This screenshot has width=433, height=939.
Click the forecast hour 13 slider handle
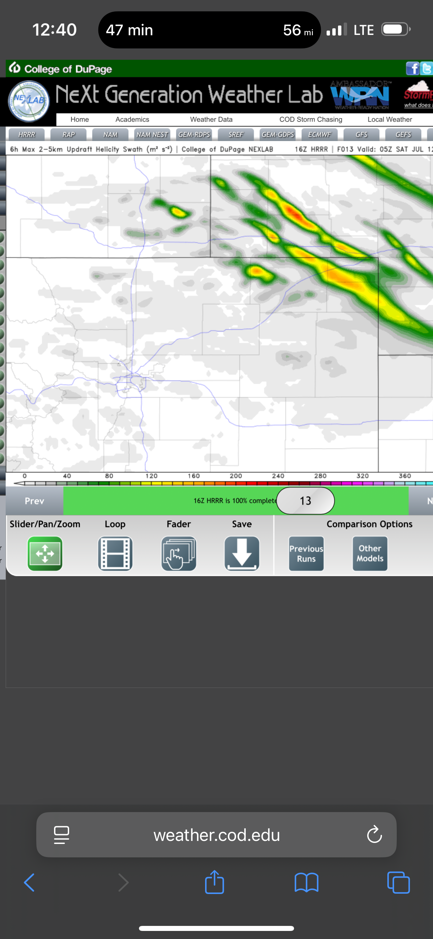click(x=305, y=500)
